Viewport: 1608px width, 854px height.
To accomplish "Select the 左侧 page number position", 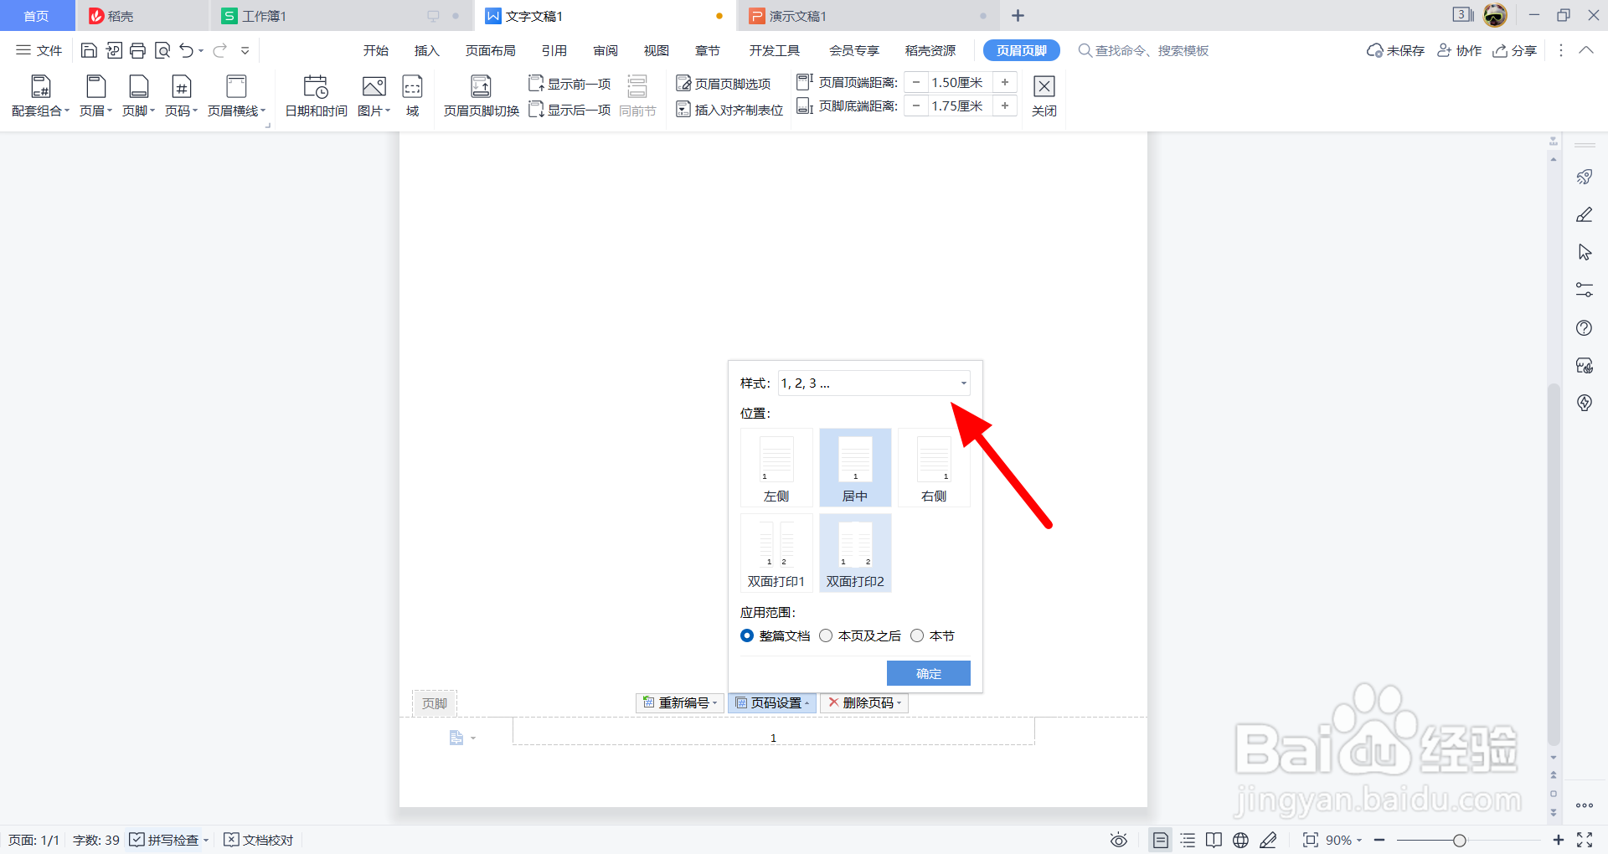I will pyautogui.click(x=776, y=467).
